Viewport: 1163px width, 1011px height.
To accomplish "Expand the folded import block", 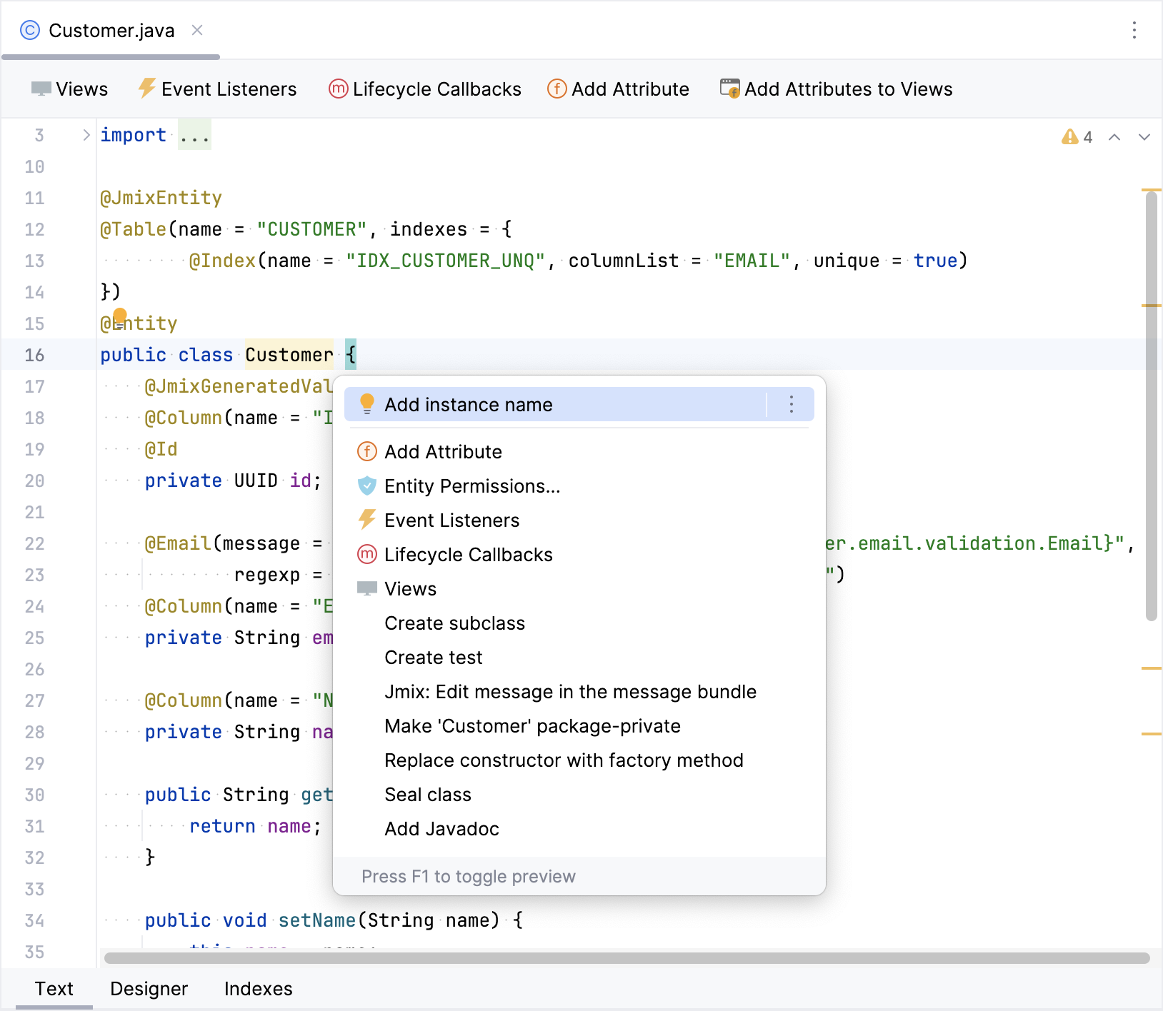I will coord(86,135).
